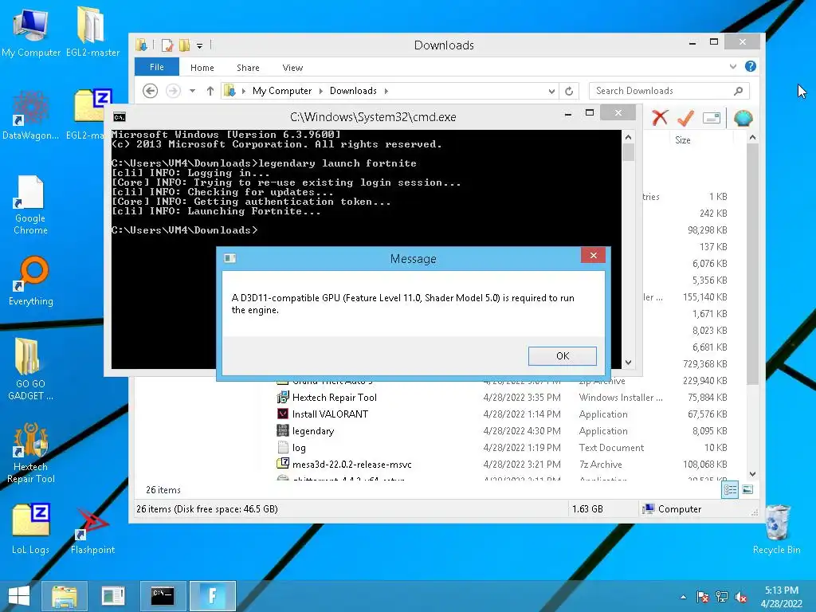Open Hextech Repair Tool desktop shortcut
The height and width of the screenshot is (612, 816).
[31, 452]
